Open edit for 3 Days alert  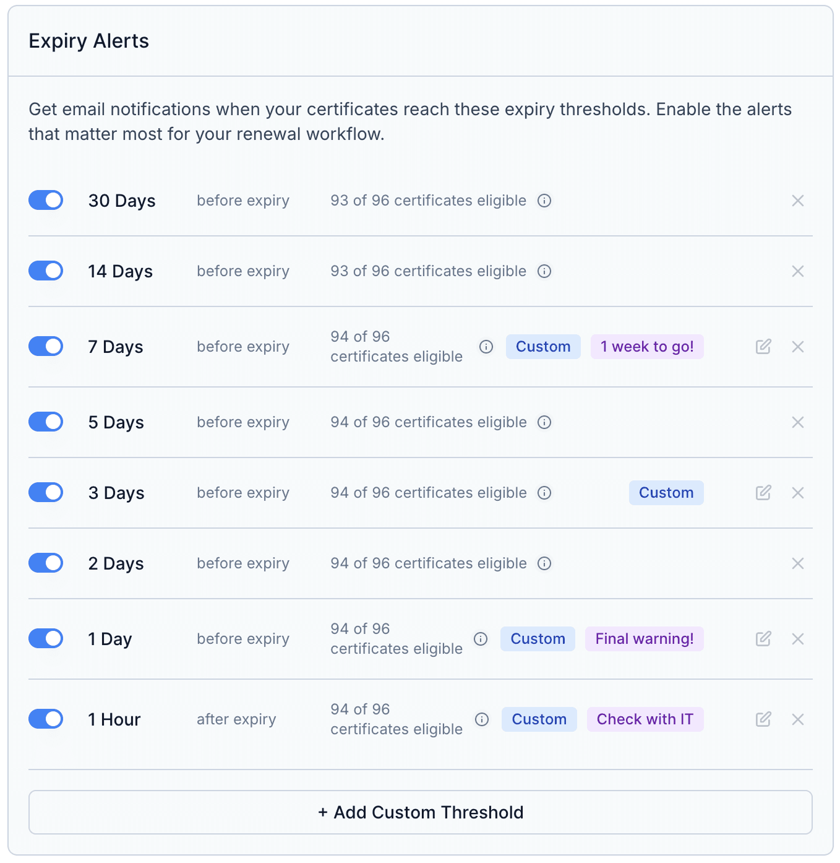point(763,493)
